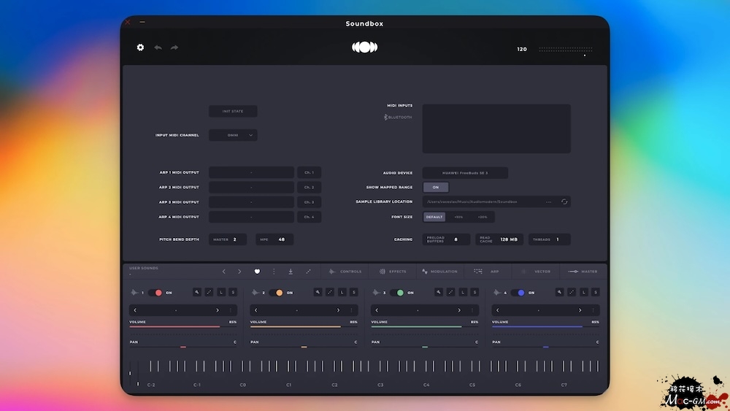Toggle layer 1 red ON switch
Screen dimensions: 730x411
155,293
